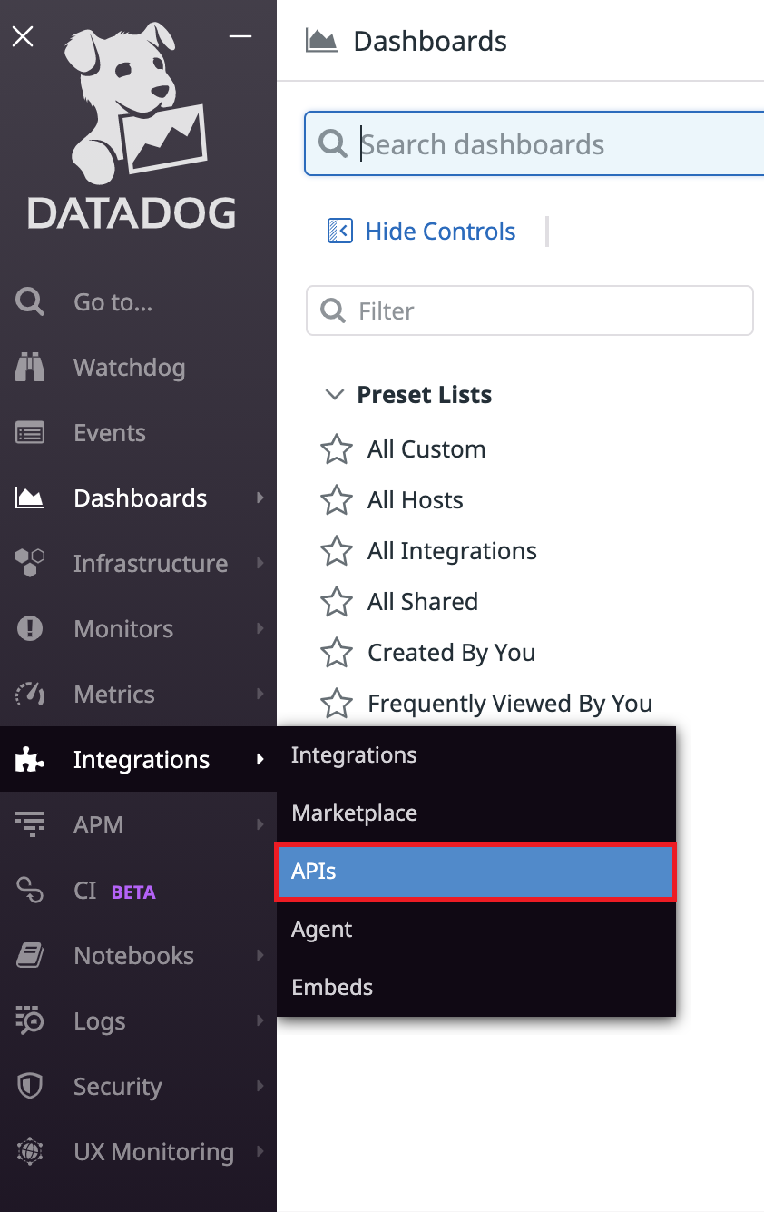Click the Monitors alert icon
The height and width of the screenshot is (1212, 764).
tap(30, 629)
